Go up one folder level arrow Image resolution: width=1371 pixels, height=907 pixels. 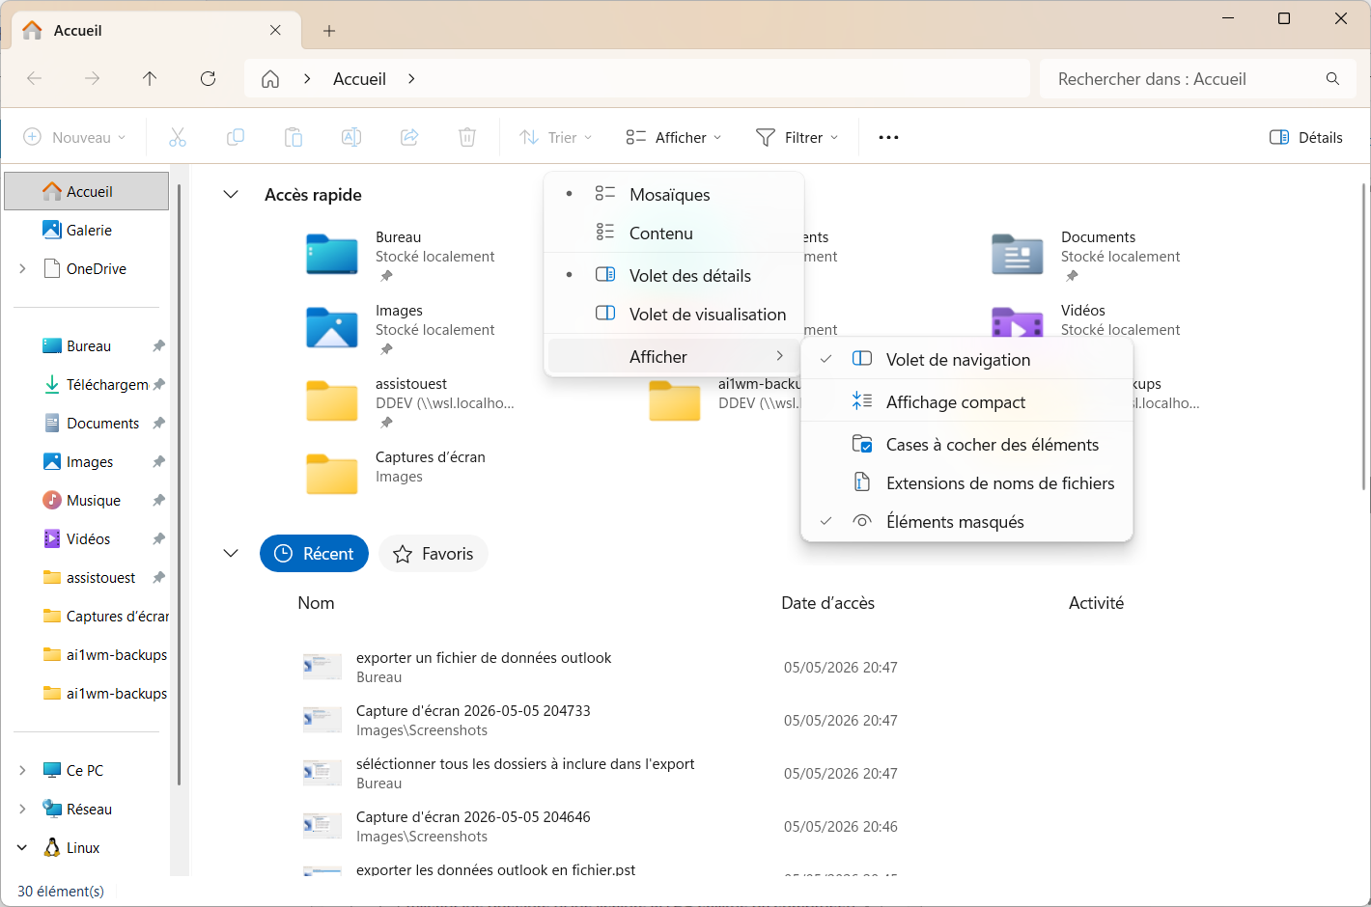(x=150, y=78)
